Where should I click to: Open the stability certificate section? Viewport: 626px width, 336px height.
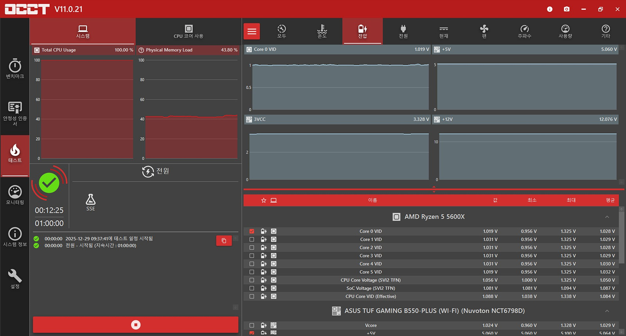(x=15, y=113)
